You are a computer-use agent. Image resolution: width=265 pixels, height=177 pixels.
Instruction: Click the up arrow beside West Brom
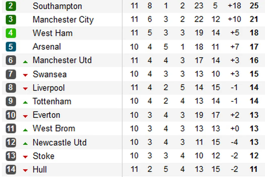[x=25, y=130]
